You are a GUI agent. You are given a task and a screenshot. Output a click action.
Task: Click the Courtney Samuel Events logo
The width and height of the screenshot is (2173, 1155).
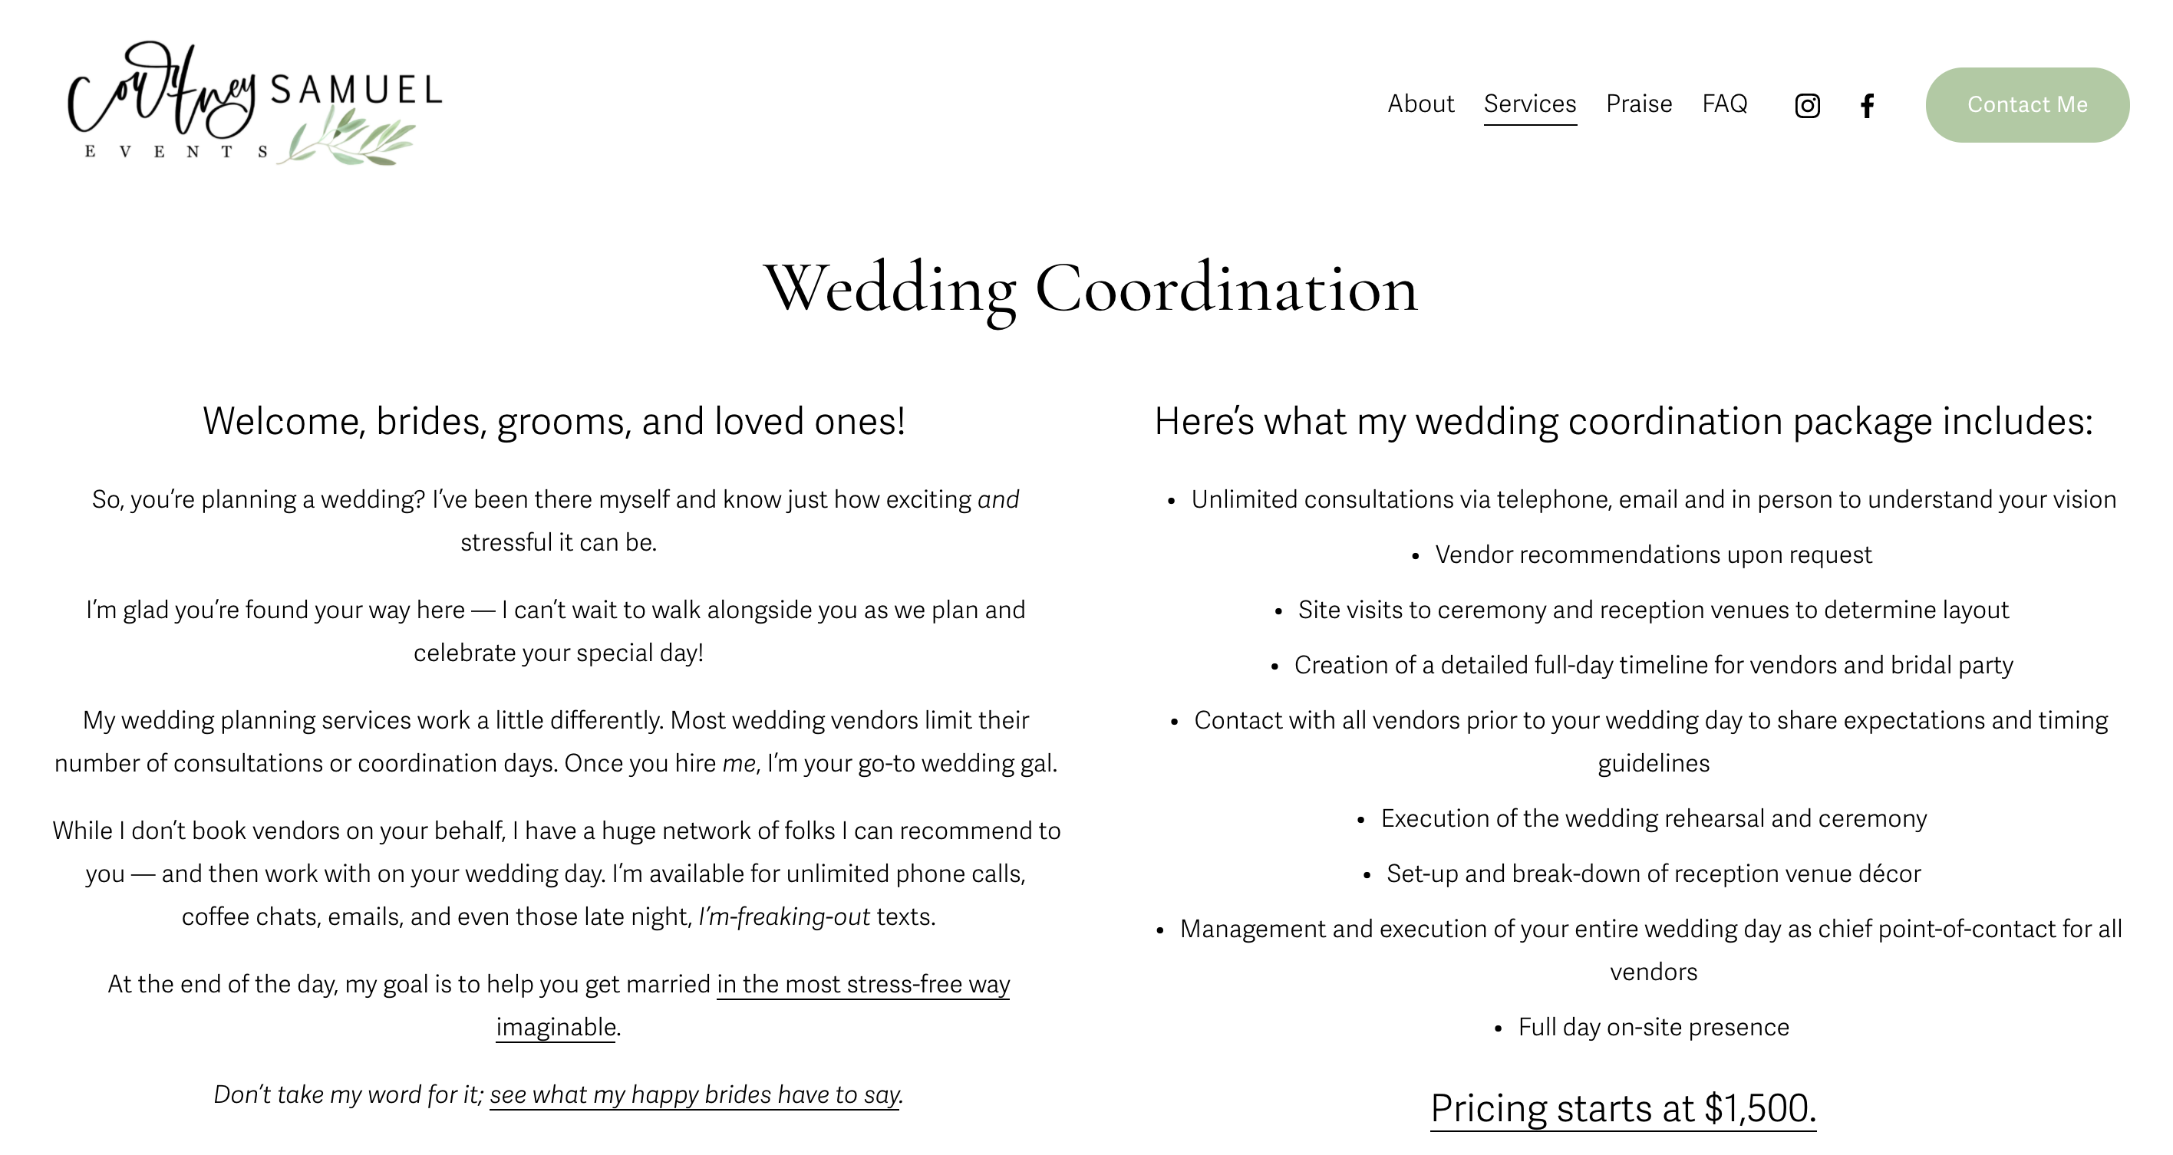click(252, 104)
